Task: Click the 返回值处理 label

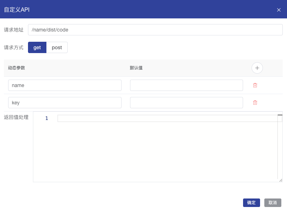Action: (x=16, y=117)
